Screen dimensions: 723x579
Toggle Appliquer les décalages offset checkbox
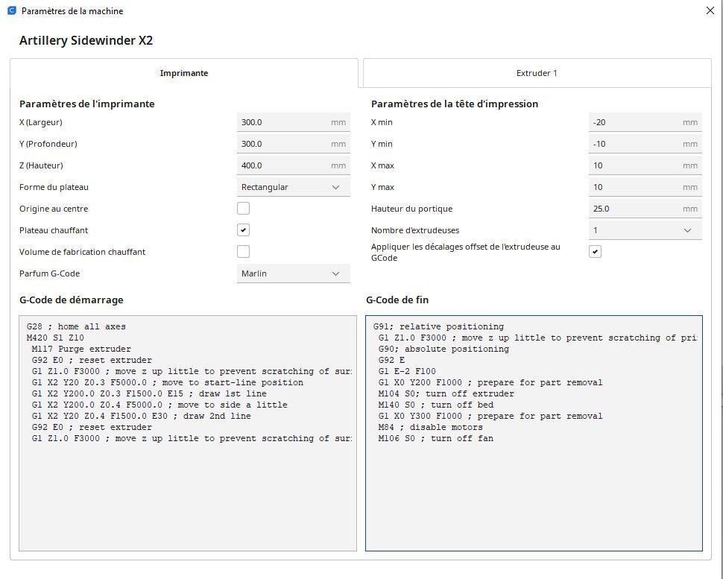596,252
